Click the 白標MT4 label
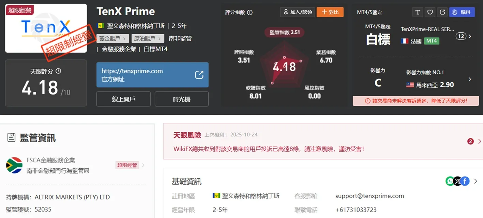 [x=155, y=49]
